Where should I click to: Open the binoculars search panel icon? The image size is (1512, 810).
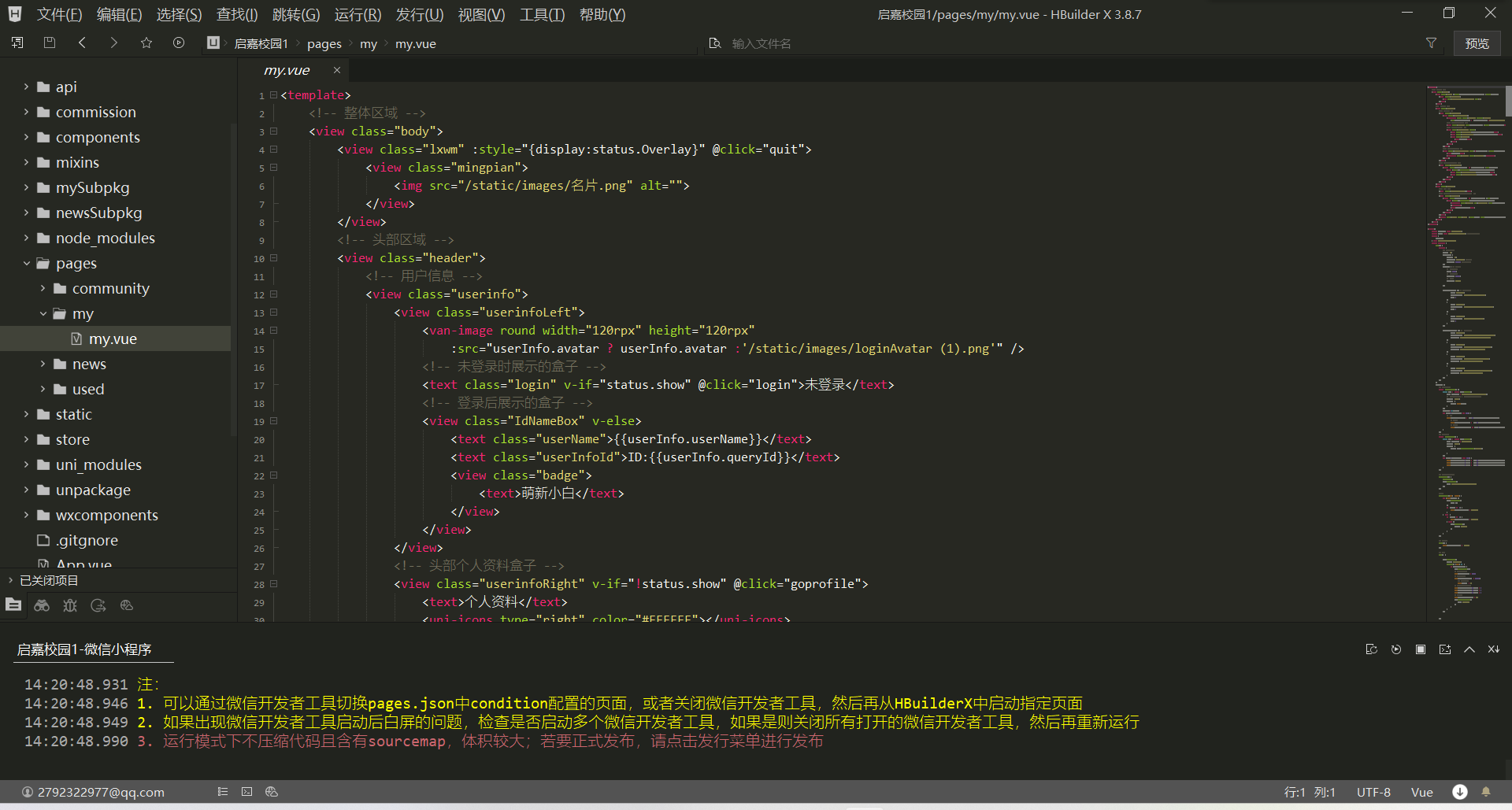click(42, 605)
